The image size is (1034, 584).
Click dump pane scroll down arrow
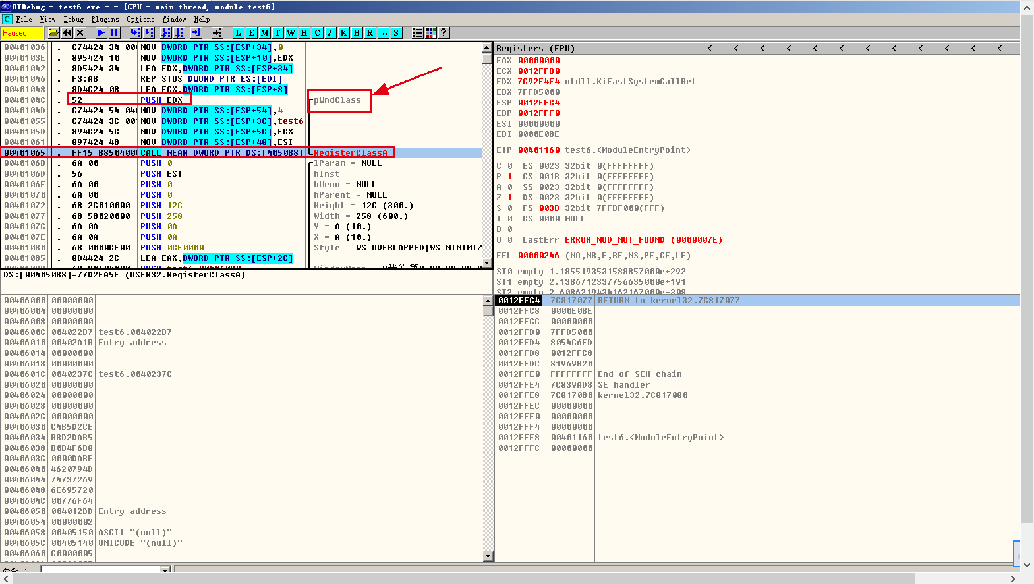pos(488,556)
